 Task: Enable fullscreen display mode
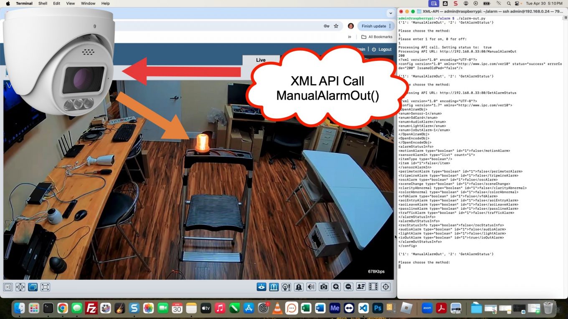pos(45,287)
